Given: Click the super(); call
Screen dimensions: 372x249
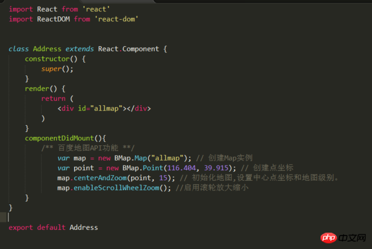Looking at the screenshot, I should 57,69.
